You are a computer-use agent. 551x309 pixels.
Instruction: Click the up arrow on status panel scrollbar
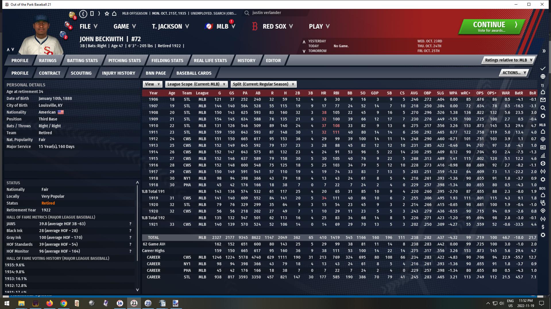(137, 182)
